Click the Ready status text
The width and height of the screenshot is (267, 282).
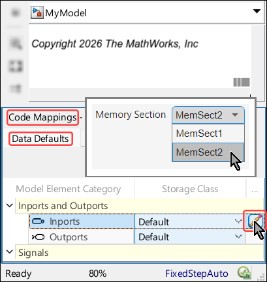pos(18,274)
